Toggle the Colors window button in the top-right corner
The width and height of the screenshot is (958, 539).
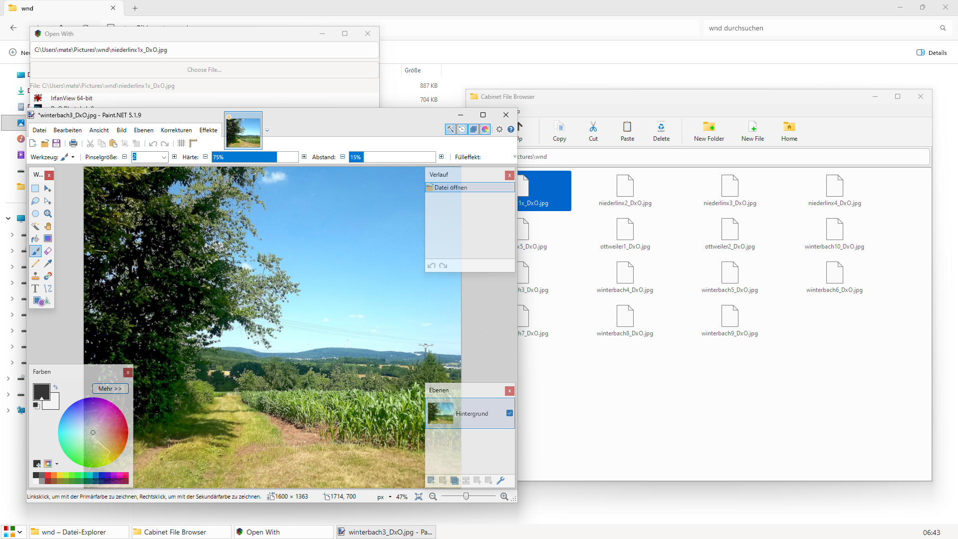[485, 130]
